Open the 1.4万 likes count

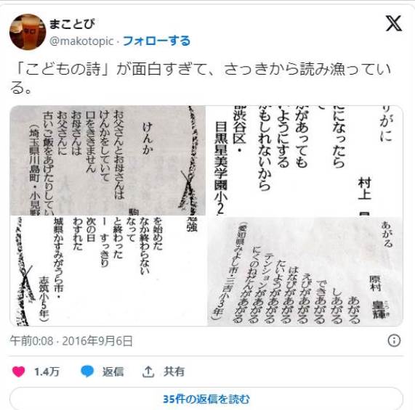point(47,372)
